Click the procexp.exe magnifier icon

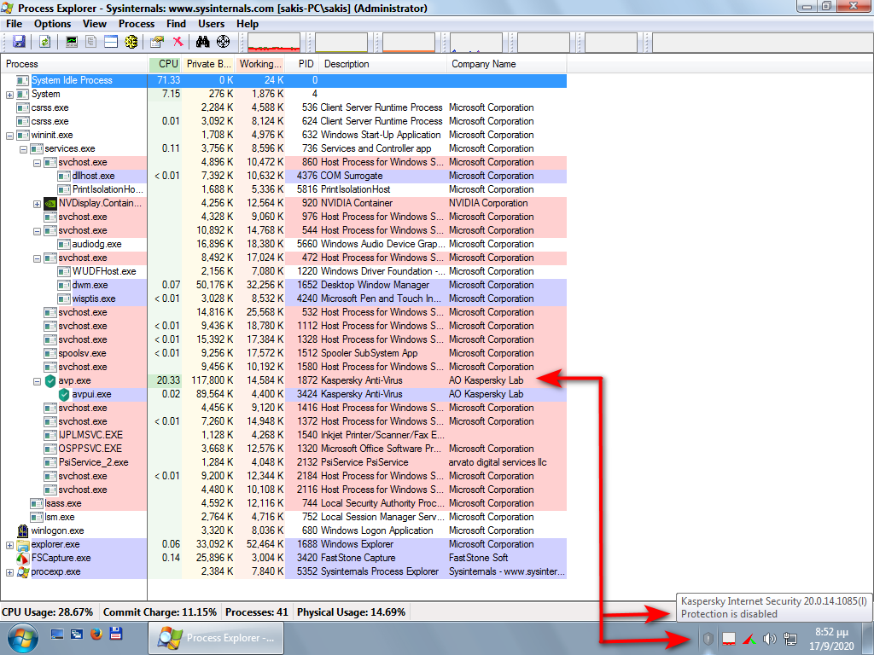[x=22, y=572]
